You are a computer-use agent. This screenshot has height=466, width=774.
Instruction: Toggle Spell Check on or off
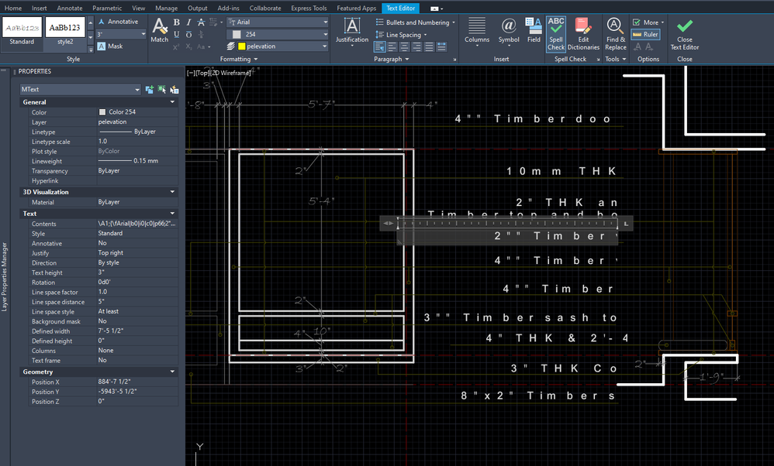coord(556,34)
